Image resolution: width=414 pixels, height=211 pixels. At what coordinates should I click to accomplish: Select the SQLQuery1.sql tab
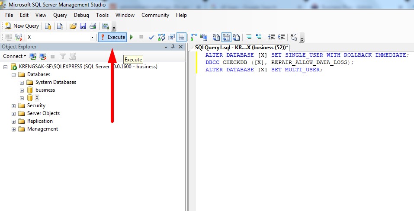[241, 48]
